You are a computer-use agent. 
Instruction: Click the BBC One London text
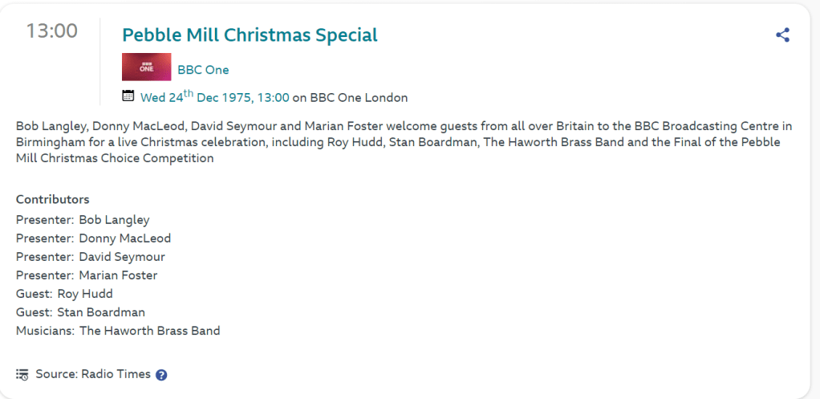(x=359, y=98)
